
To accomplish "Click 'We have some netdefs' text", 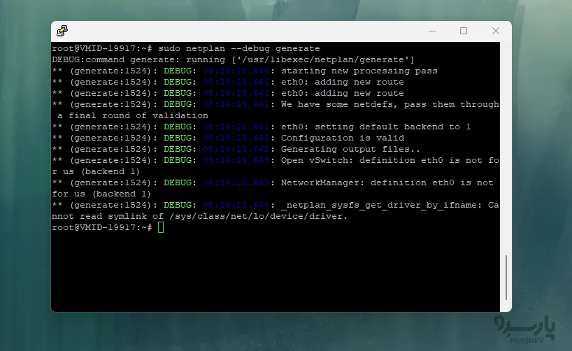I will click(x=340, y=104).
